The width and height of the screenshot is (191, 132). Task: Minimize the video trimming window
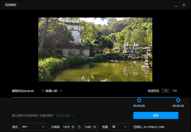click(x=175, y=5)
